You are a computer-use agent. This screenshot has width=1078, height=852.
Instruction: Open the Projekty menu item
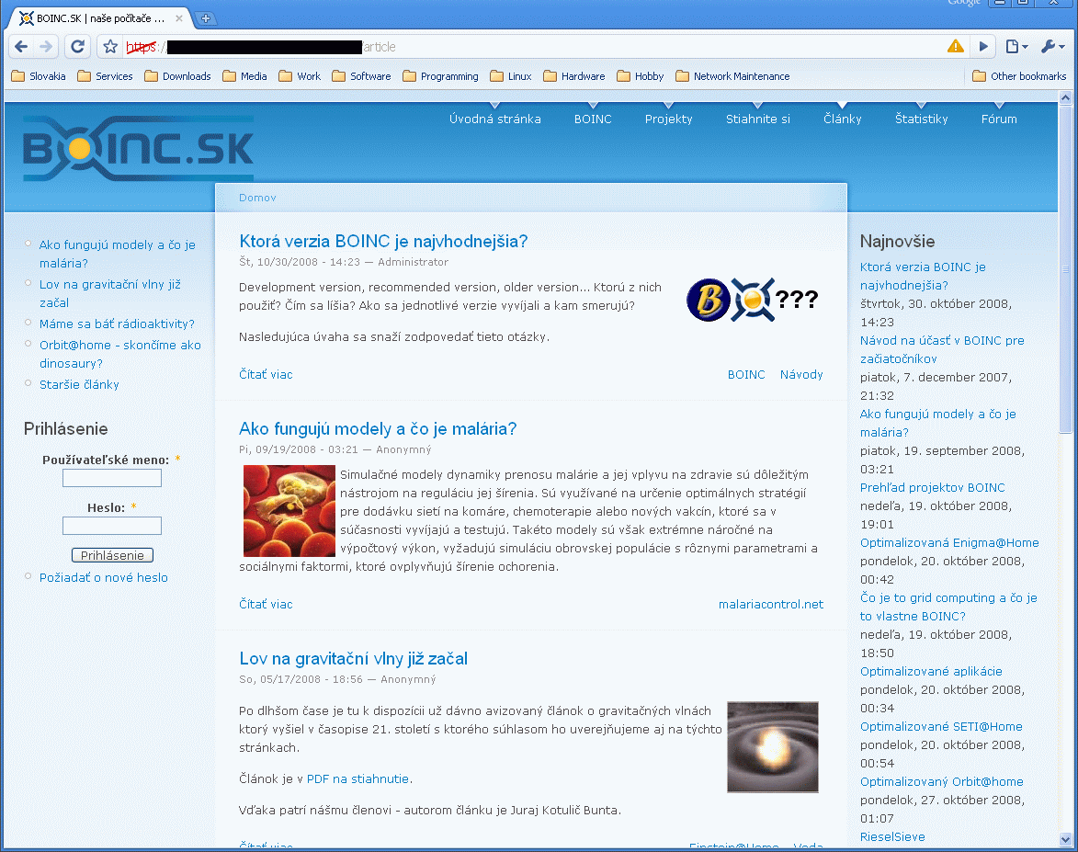(668, 119)
